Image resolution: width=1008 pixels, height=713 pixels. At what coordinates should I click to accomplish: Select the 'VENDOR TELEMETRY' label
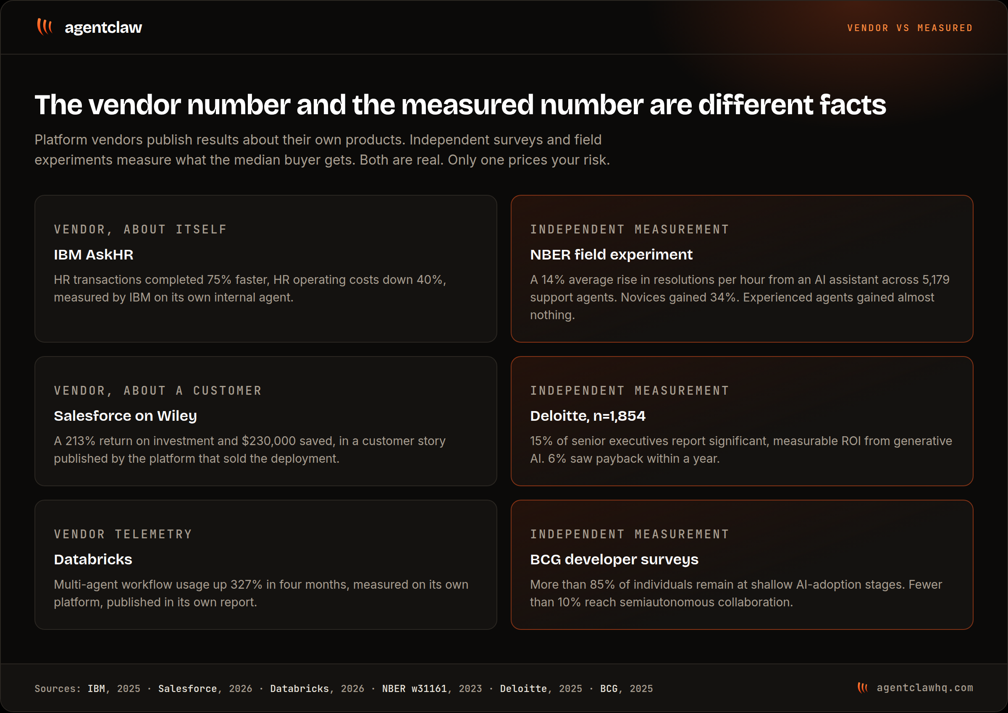coord(123,534)
